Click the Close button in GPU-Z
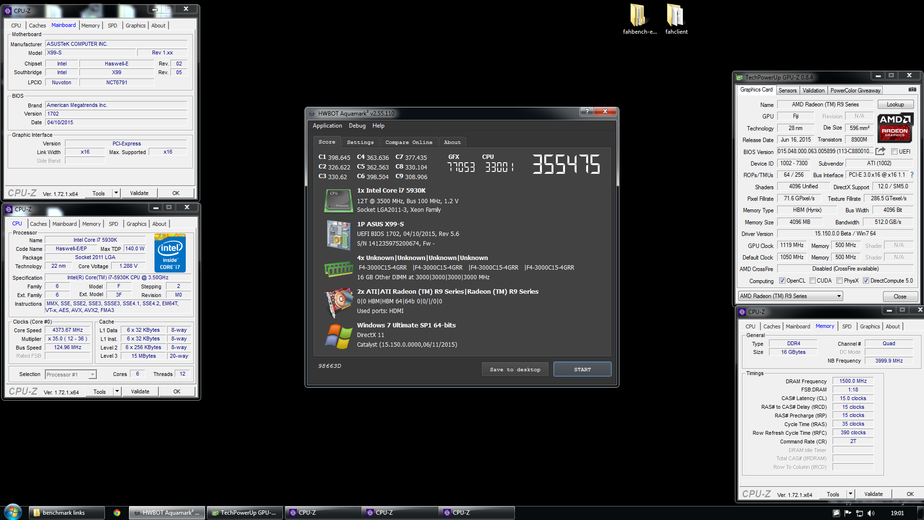This screenshot has width=924, height=520. tap(900, 297)
